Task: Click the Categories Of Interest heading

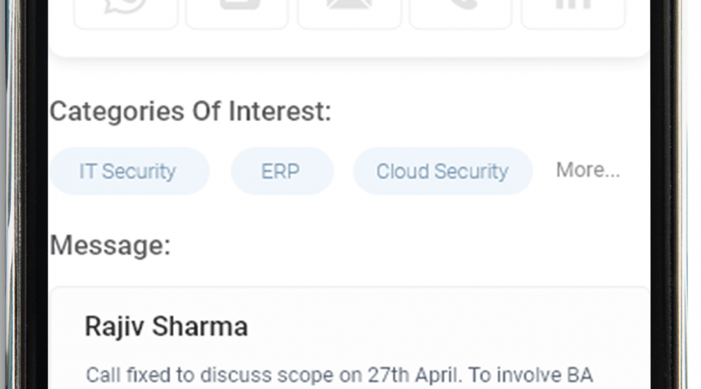Action: (x=190, y=112)
